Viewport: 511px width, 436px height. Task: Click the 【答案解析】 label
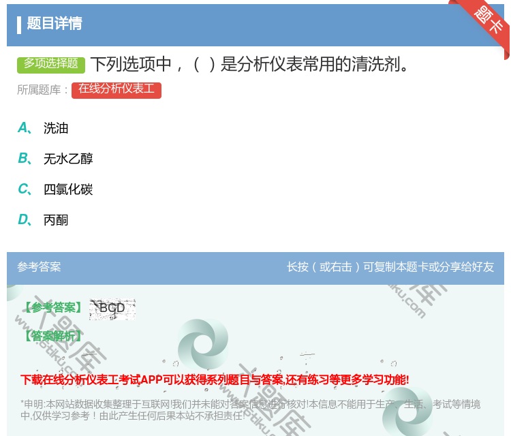[x=53, y=336]
